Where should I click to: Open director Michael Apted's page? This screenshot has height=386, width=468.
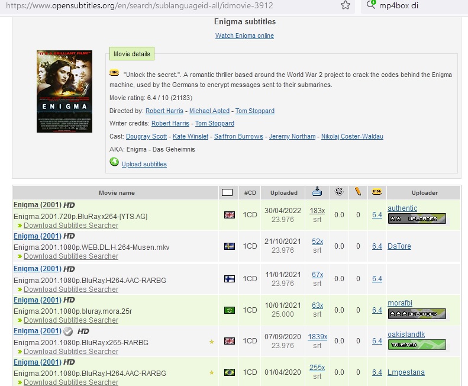(x=209, y=111)
